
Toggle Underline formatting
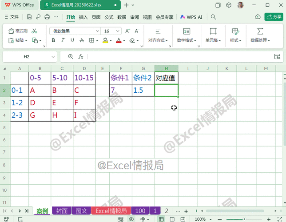click(x=72, y=40)
